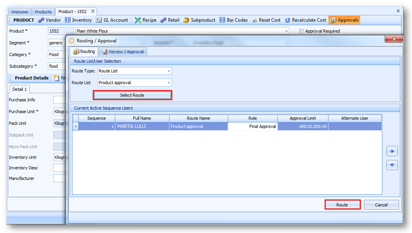The image size is (412, 233).
Task: Click the Approvals toolbar button
Action: (x=344, y=20)
